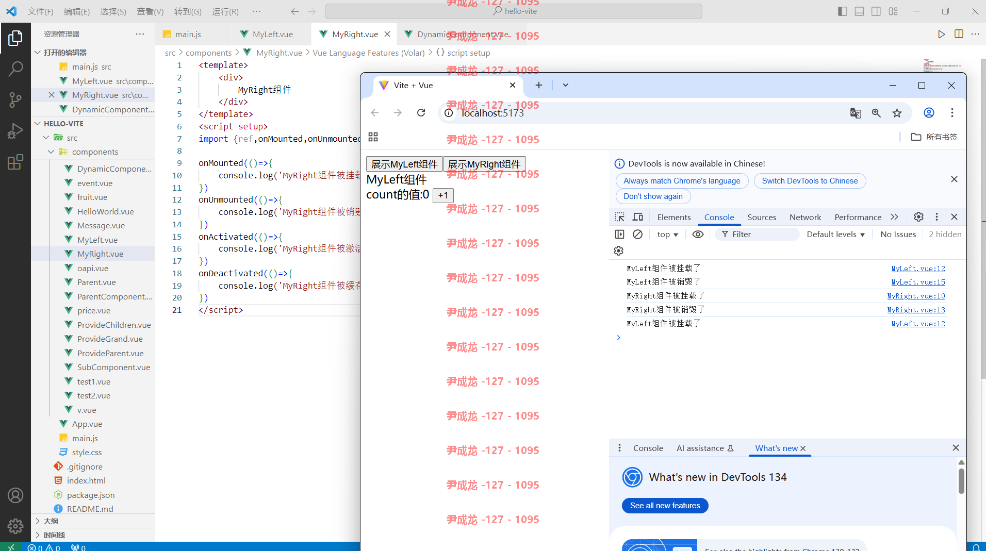The width and height of the screenshot is (986, 551).
Task: Open the MyRight.vue:10 source link
Action: pyautogui.click(x=916, y=296)
